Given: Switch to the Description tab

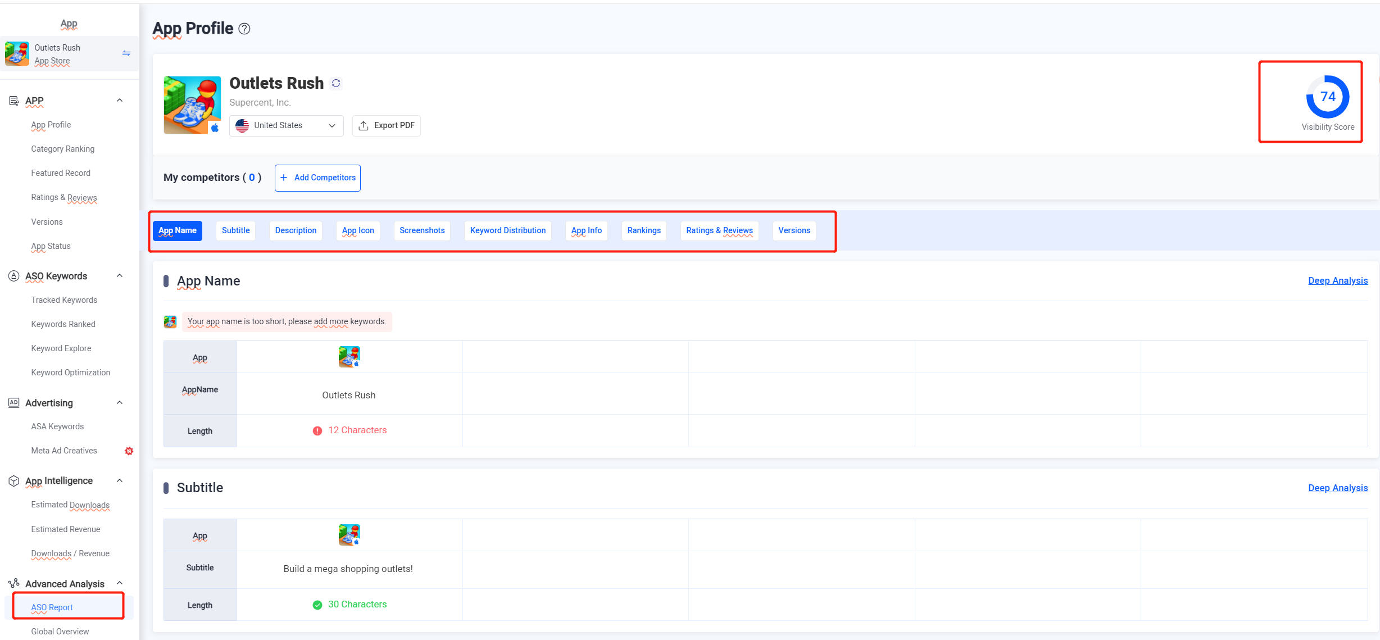Looking at the screenshot, I should coord(296,230).
